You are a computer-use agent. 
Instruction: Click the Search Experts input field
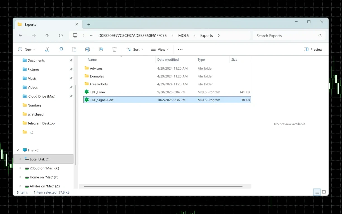pos(286,36)
